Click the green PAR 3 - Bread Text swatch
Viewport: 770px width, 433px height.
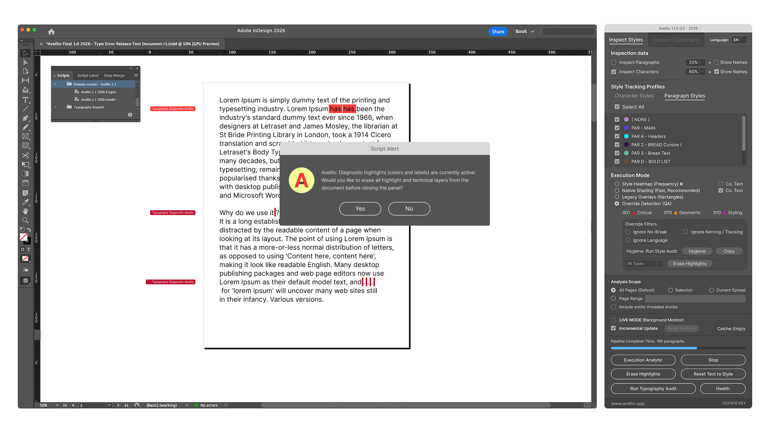click(627, 153)
